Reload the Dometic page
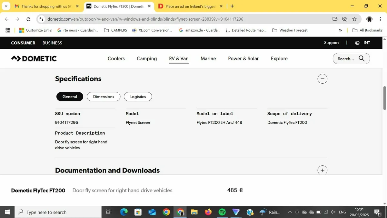 [x=28, y=19]
